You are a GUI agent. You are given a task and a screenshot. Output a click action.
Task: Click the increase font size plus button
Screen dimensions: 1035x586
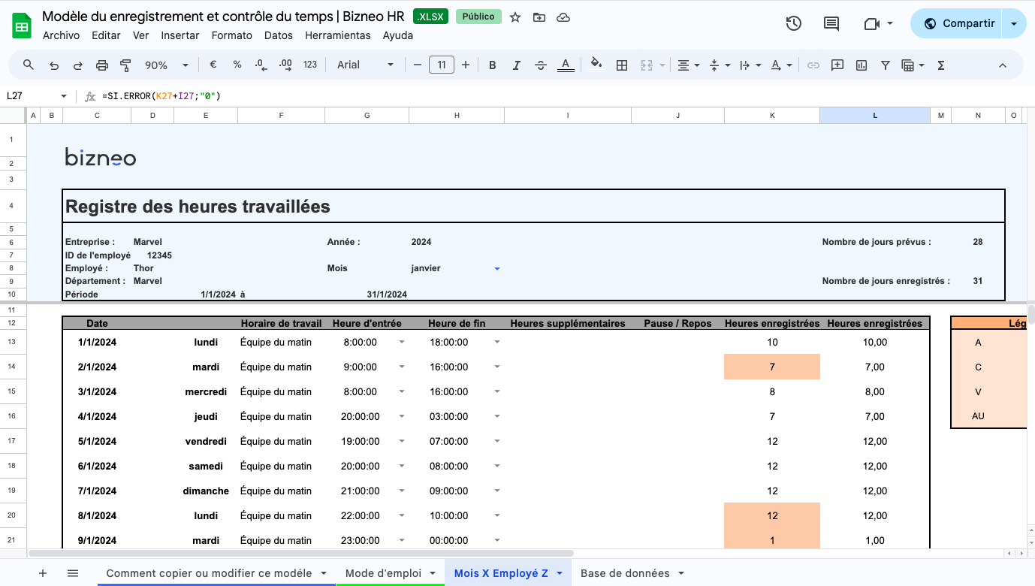point(466,65)
